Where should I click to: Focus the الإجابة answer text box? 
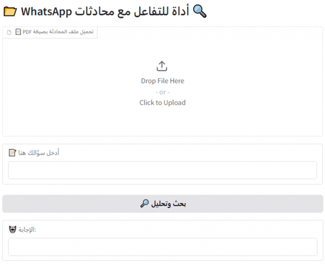click(163, 247)
